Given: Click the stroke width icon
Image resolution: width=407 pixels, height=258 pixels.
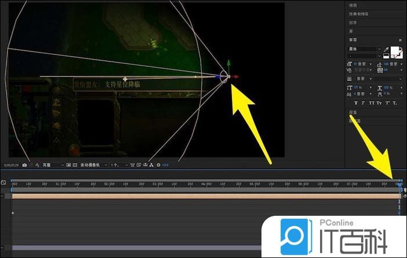Looking at the screenshot, I should tap(350, 79).
